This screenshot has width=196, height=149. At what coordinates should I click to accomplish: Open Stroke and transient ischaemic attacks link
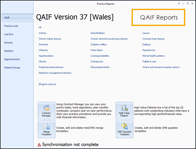161,67
